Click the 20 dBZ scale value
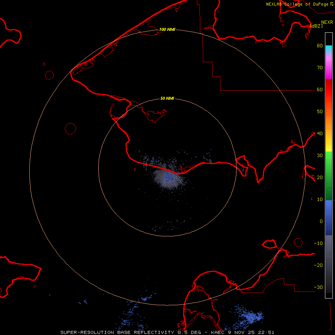Screen dimensions: 335x335 pyautogui.click(x=320, y=177)
